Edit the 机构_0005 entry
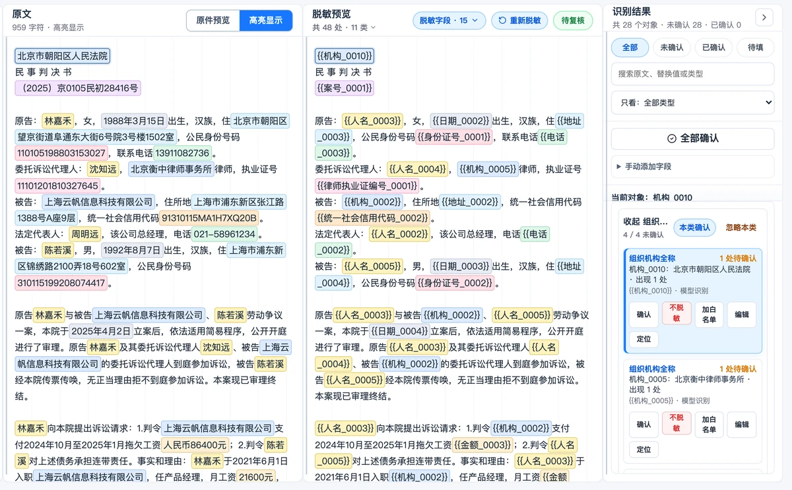 click(x=742, y=425)
